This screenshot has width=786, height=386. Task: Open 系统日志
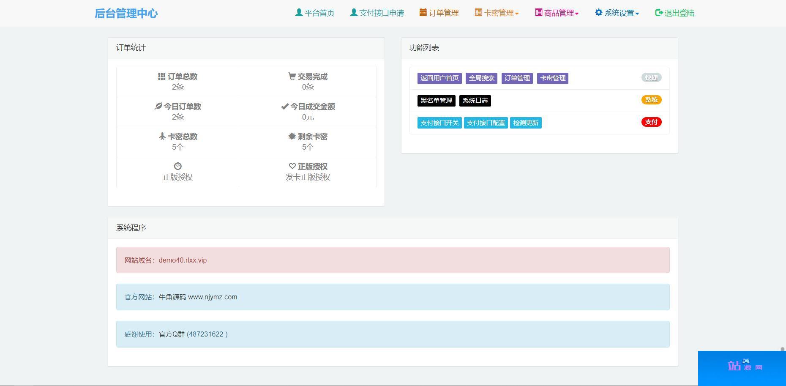click(x=475, y=101)
